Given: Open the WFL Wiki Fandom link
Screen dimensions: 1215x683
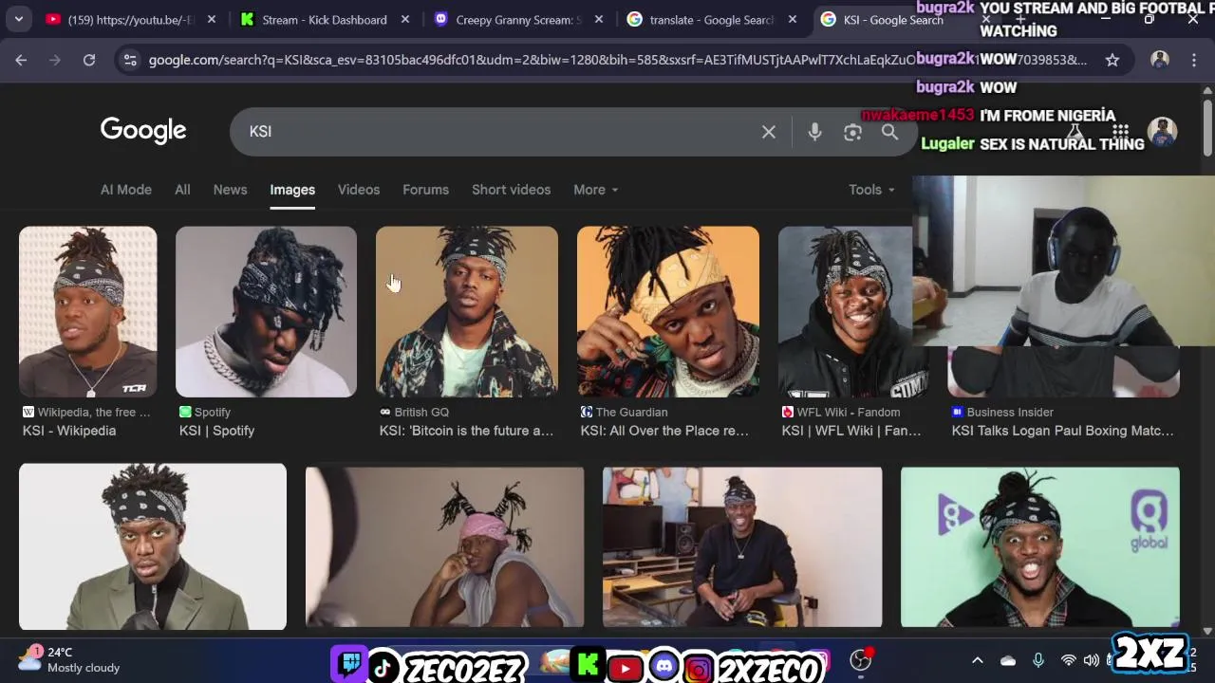Looking at the screenshot, I should pos(851,431).
